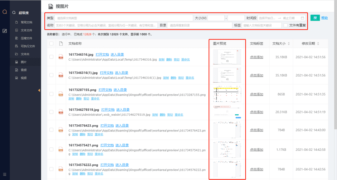This screenshot has height=180, width=337.
Task: Check the row for 1617346316(1).jpg
Action: click(51, 75)
